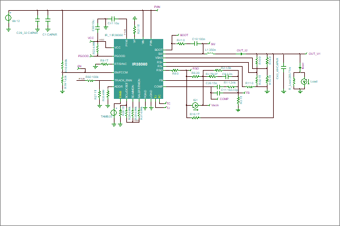
Task: Select resistor R6 20
Action: (195, 76)
